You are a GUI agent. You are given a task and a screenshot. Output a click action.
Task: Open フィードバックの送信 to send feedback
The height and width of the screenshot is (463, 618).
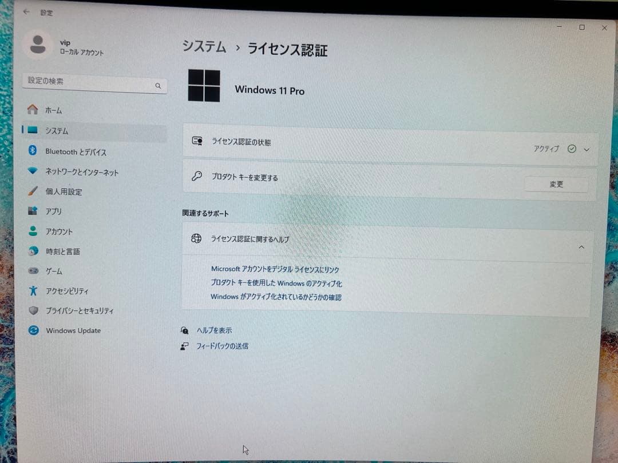[x=223, y=345]
